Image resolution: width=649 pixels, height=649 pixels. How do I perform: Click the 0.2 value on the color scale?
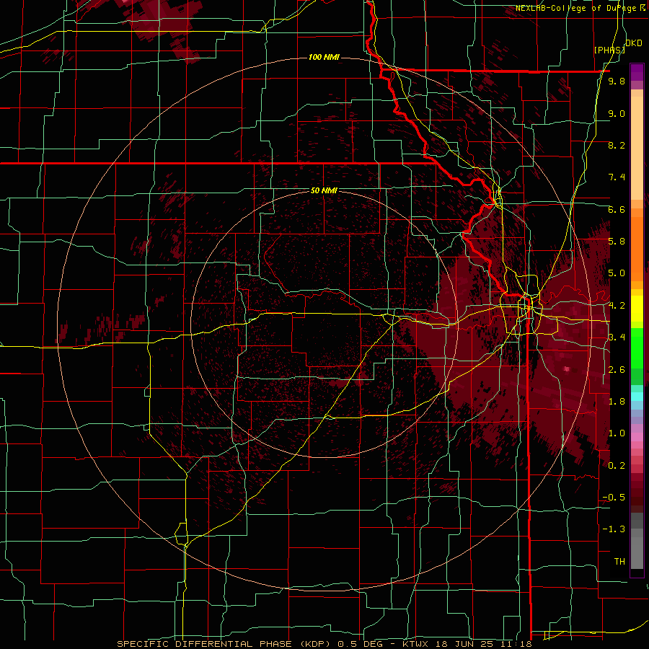pos(617,466)
